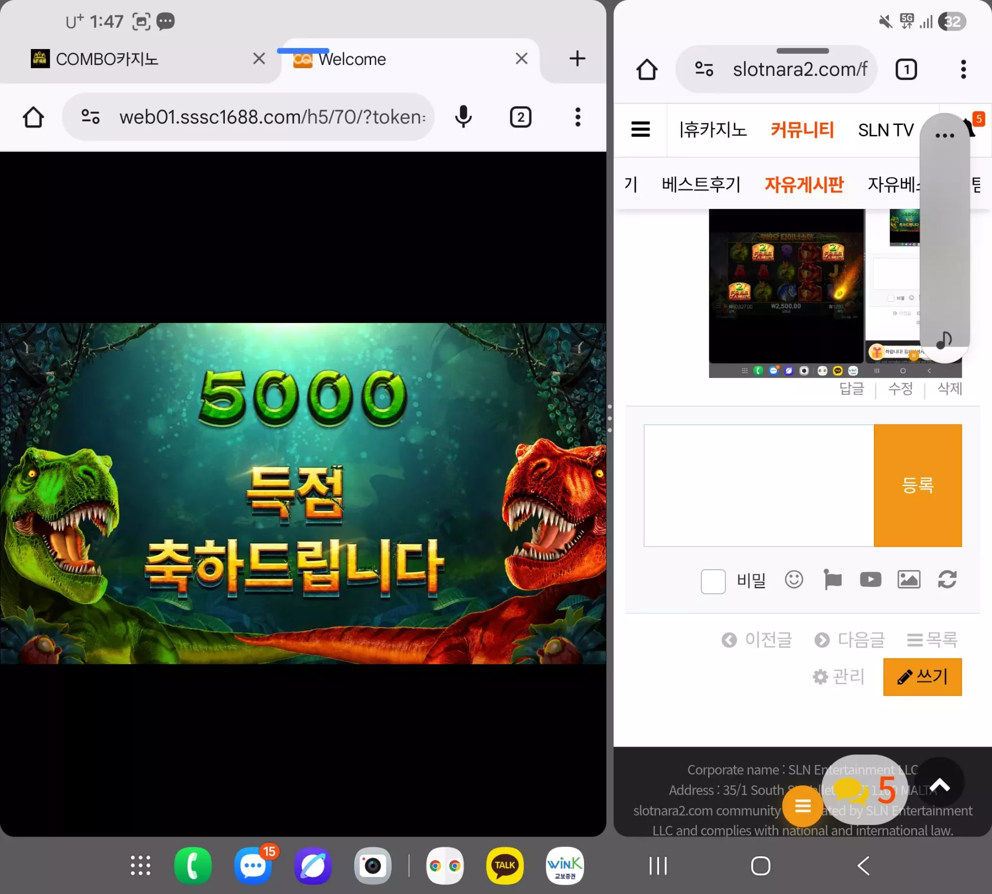The width and height of the screenshot is (992, 894).
Task: Jump to page top with the up-arrow button
Action: click(939, 785)
